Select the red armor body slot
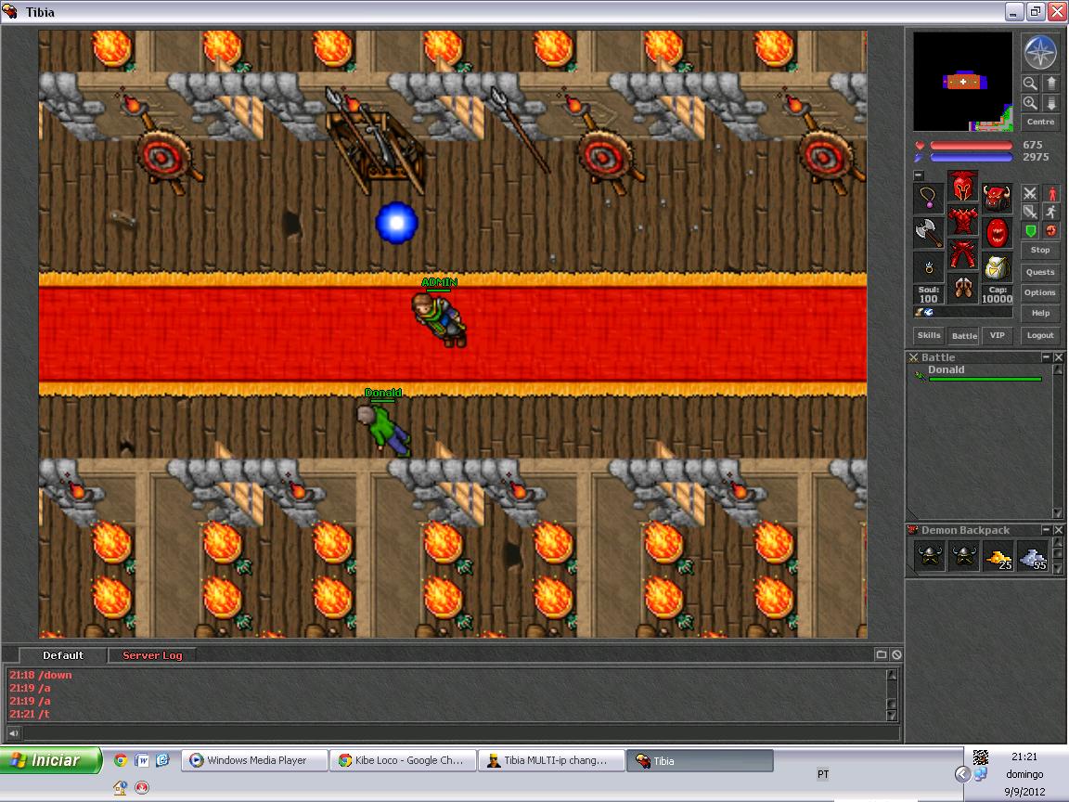Screen dimensions: 1069x802 point(962,220)
